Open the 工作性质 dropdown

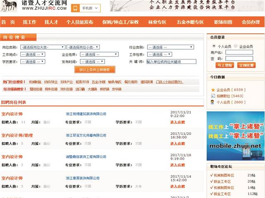[159, 54]
